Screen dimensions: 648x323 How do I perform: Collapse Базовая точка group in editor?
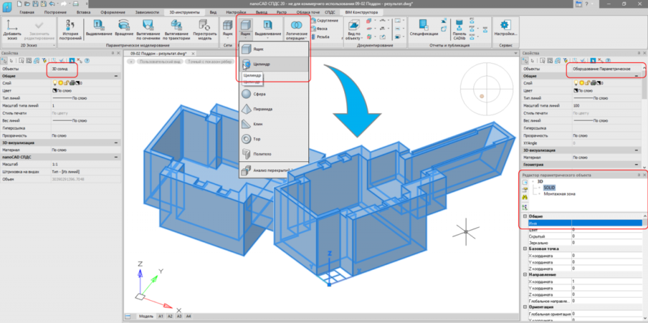pyautogui.click(x=525, y=248)
